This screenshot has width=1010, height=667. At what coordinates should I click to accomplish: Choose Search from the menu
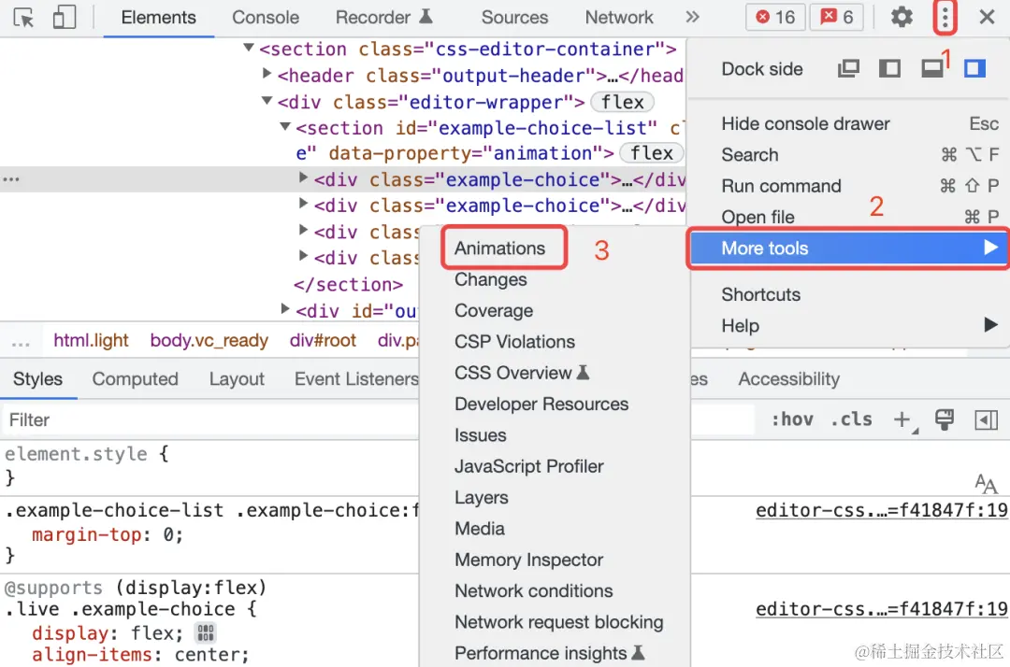(849, 155)
